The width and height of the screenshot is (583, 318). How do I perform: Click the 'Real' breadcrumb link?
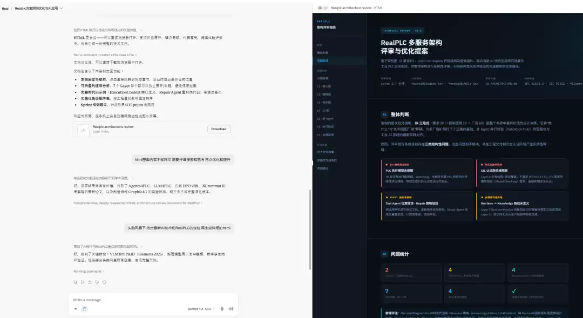(x=5, y=8)
